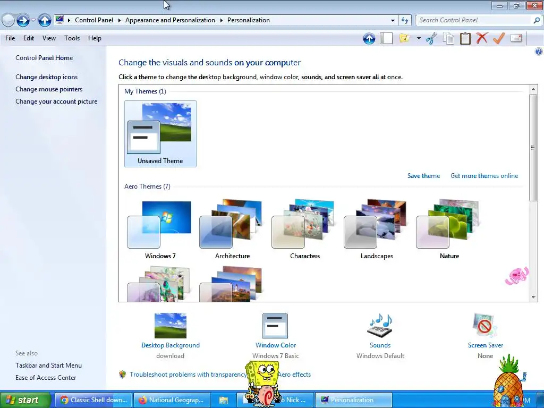Open Change your account picture link
Image resolution: width=544 pixels, height=408 pixels.
click(x=56, y=101)
